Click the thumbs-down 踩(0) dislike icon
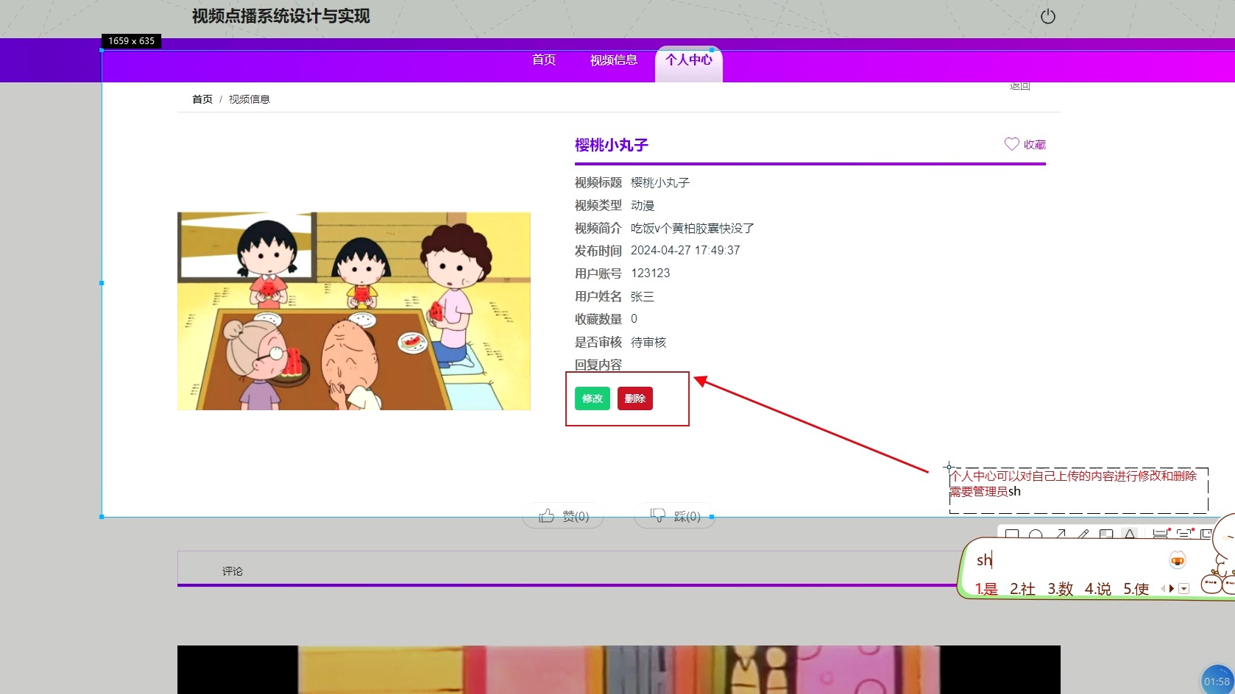Viewport: 1235px width, 694px height. point(658,515)
